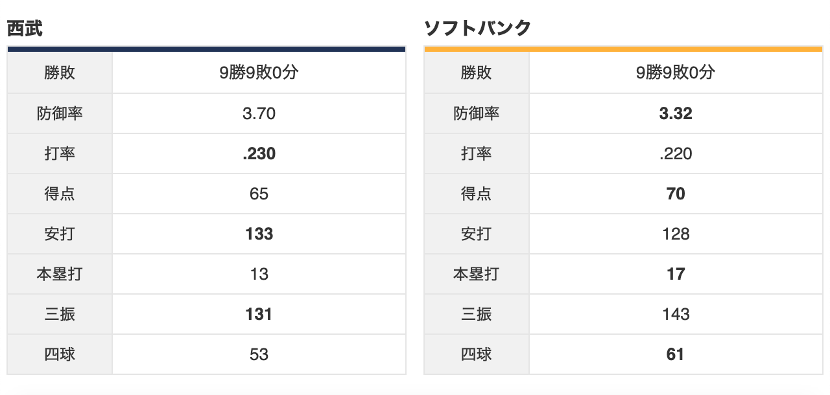Select SoftBank's 128 安打 value
Screen dimensions: 830x395
pos(676,234)
